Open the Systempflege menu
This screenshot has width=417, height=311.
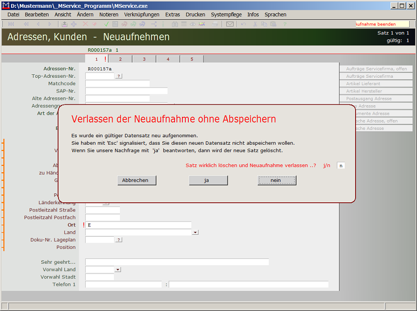(226, 15)
